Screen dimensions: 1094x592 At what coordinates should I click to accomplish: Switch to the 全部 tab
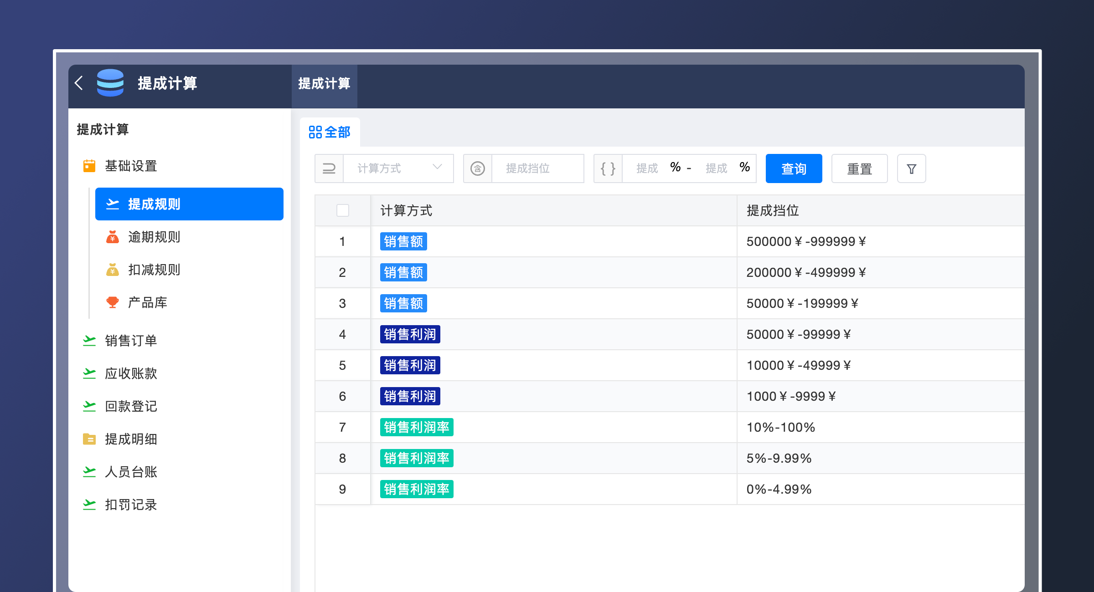(330, 132)
